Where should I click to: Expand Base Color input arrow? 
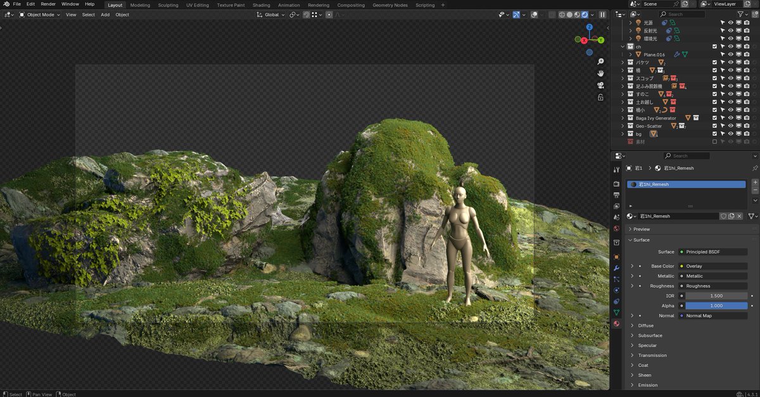point(632,266)
